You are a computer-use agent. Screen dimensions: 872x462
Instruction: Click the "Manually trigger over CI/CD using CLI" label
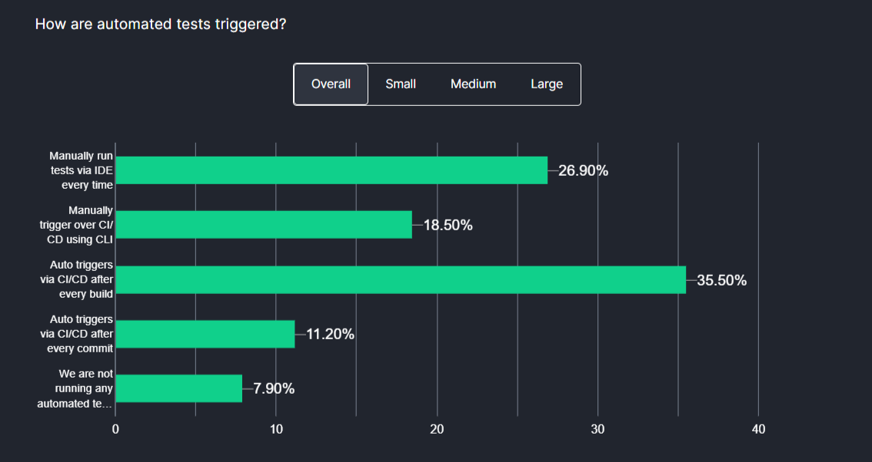click(80, 225)
